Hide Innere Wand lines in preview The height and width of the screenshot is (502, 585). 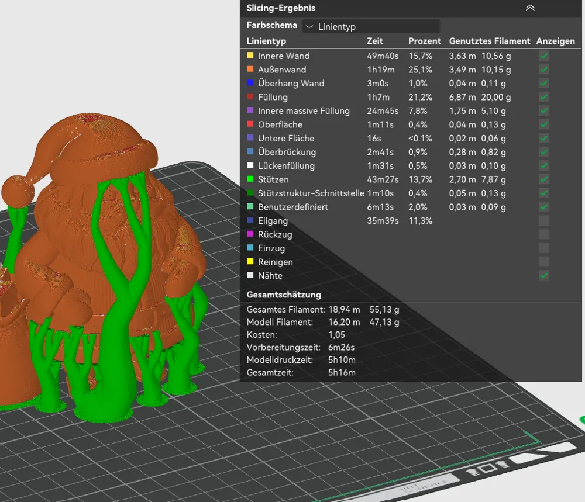click(x=544, y=56)
